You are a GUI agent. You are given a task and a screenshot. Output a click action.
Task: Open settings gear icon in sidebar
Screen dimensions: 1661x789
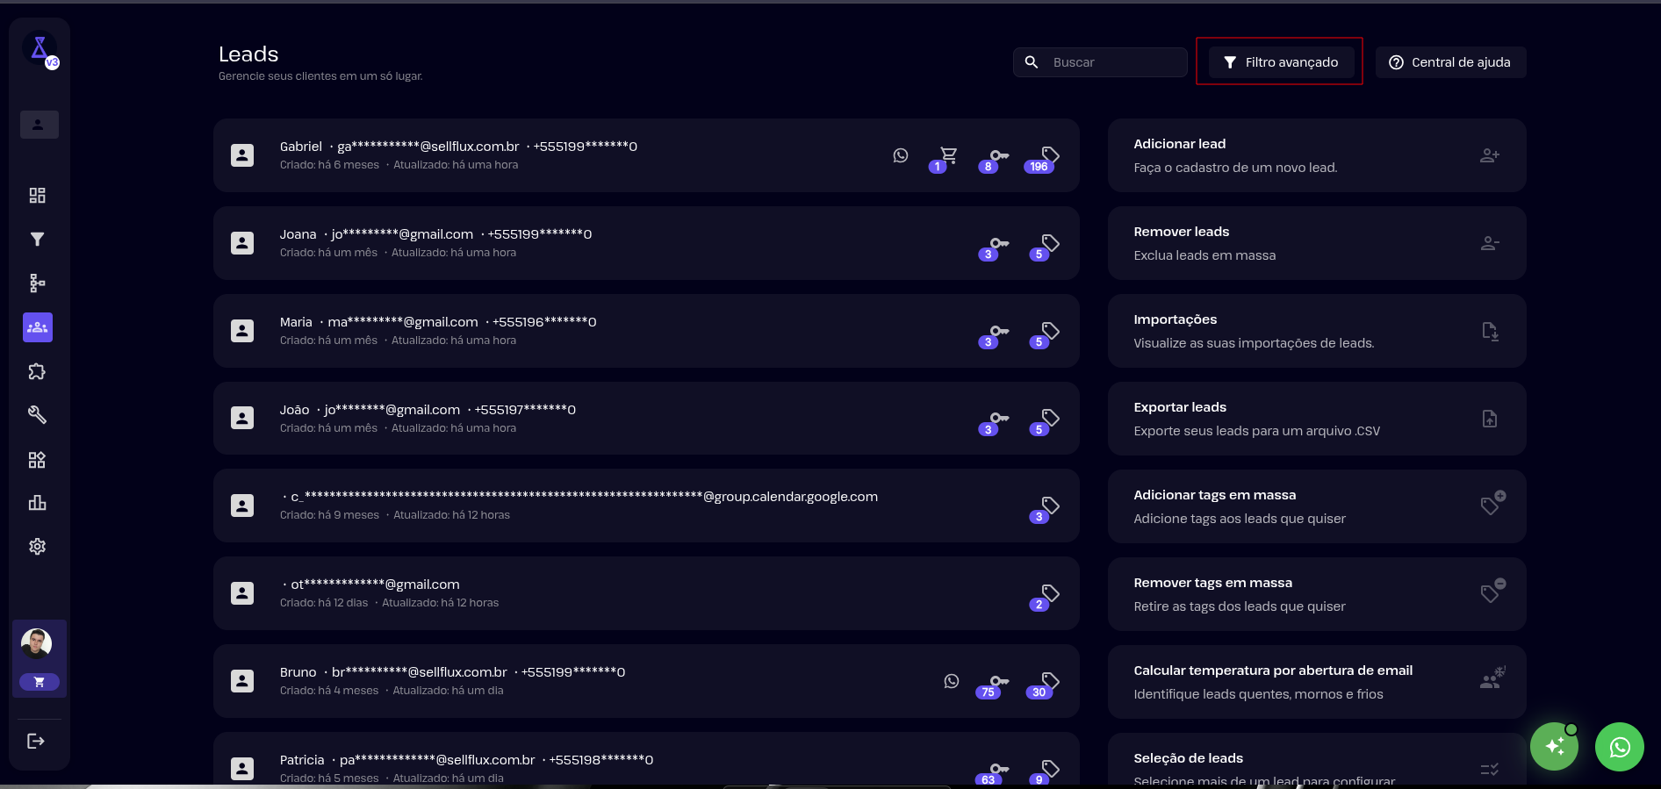(37, 547)
